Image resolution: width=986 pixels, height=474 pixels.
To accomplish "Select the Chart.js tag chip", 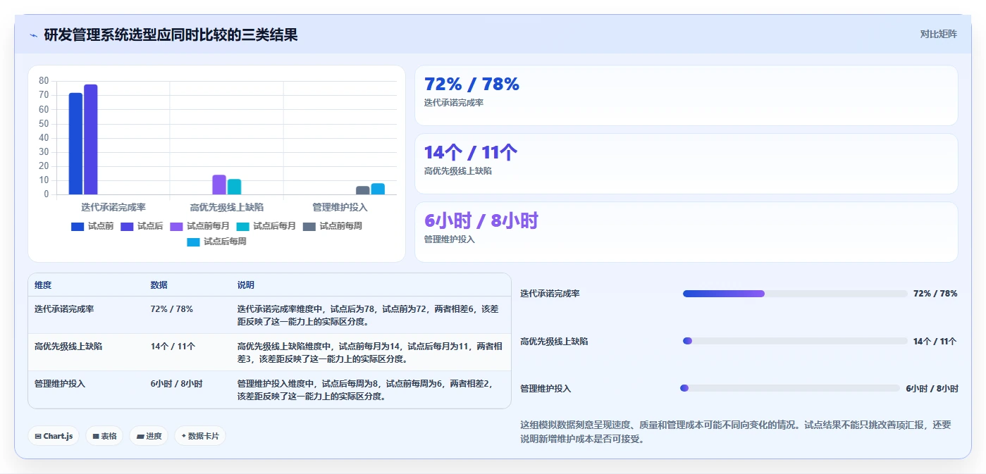I will click(54, 436).
